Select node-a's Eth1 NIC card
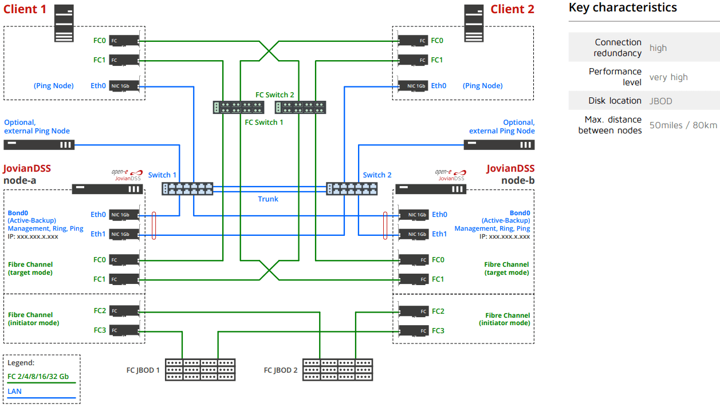 124,234
